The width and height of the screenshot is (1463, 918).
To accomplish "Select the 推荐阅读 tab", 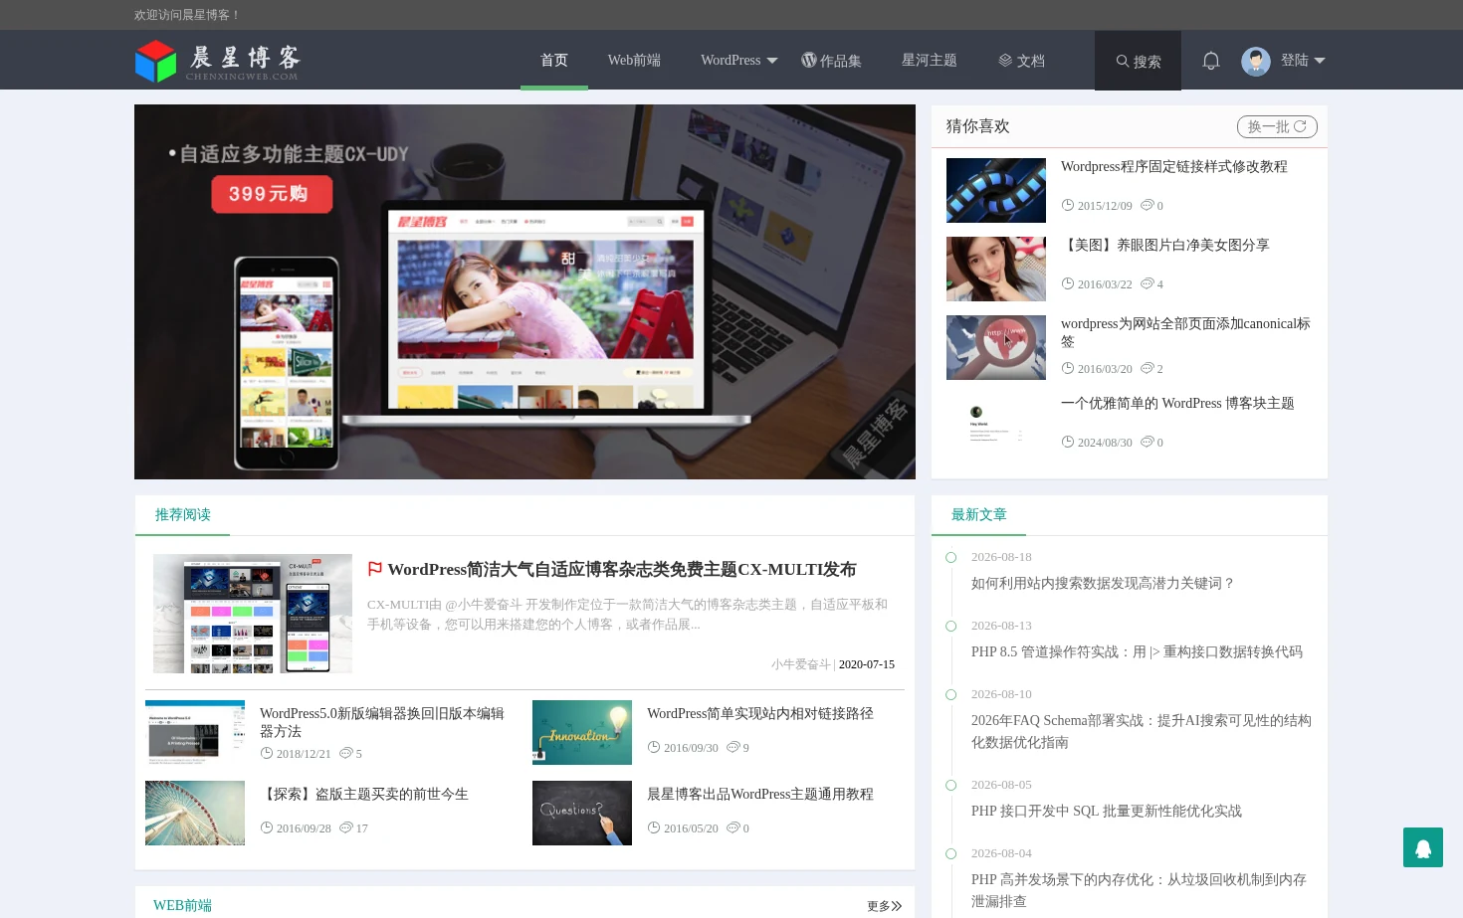I will (x=183, y=514).
